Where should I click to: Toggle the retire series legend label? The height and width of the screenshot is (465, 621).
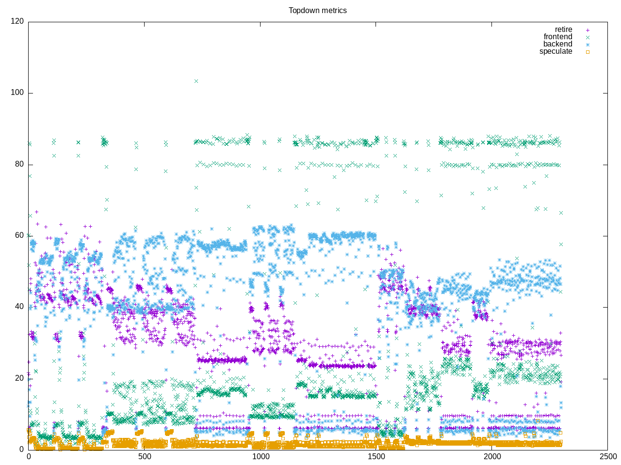tap(563, 30)
